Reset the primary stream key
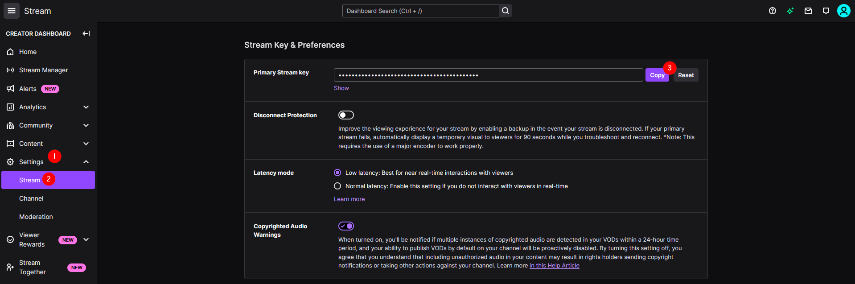The image size is (855, 284). [686, 75]
